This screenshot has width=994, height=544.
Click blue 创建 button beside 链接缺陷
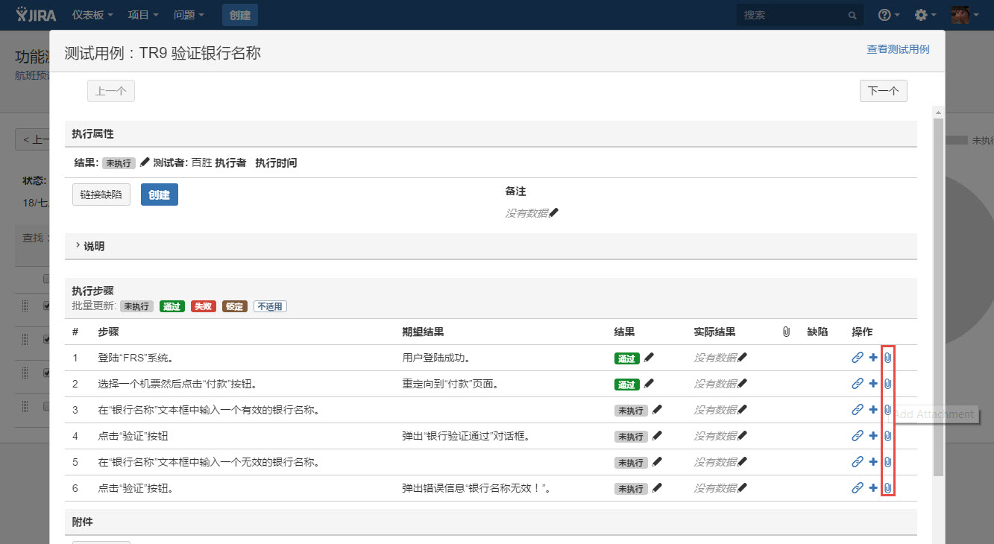tap(160, 194)
